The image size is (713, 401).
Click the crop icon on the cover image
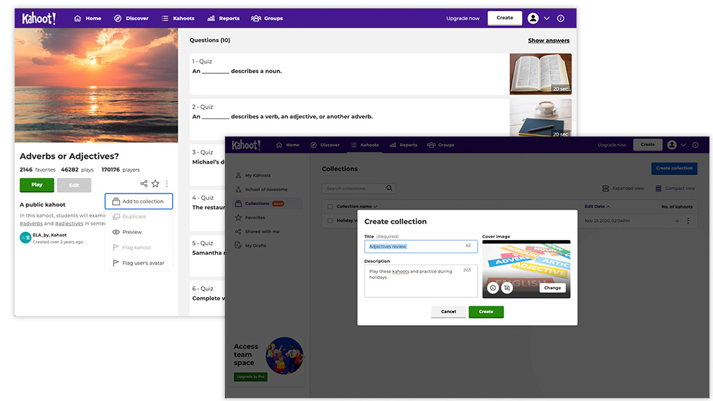point(507,288)
